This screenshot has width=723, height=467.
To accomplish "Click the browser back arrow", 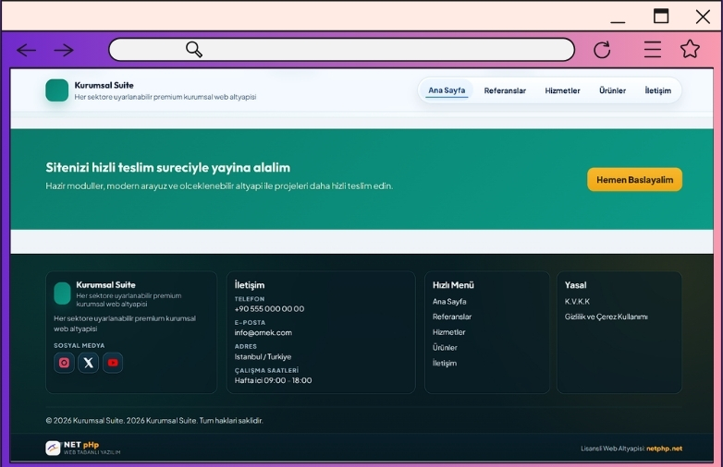I will (x=26, y=50).
